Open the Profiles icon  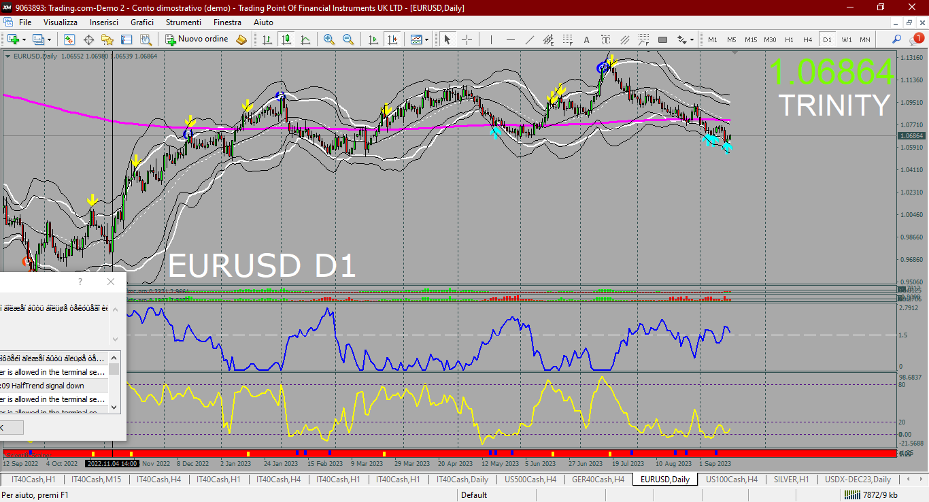(38, 39)
